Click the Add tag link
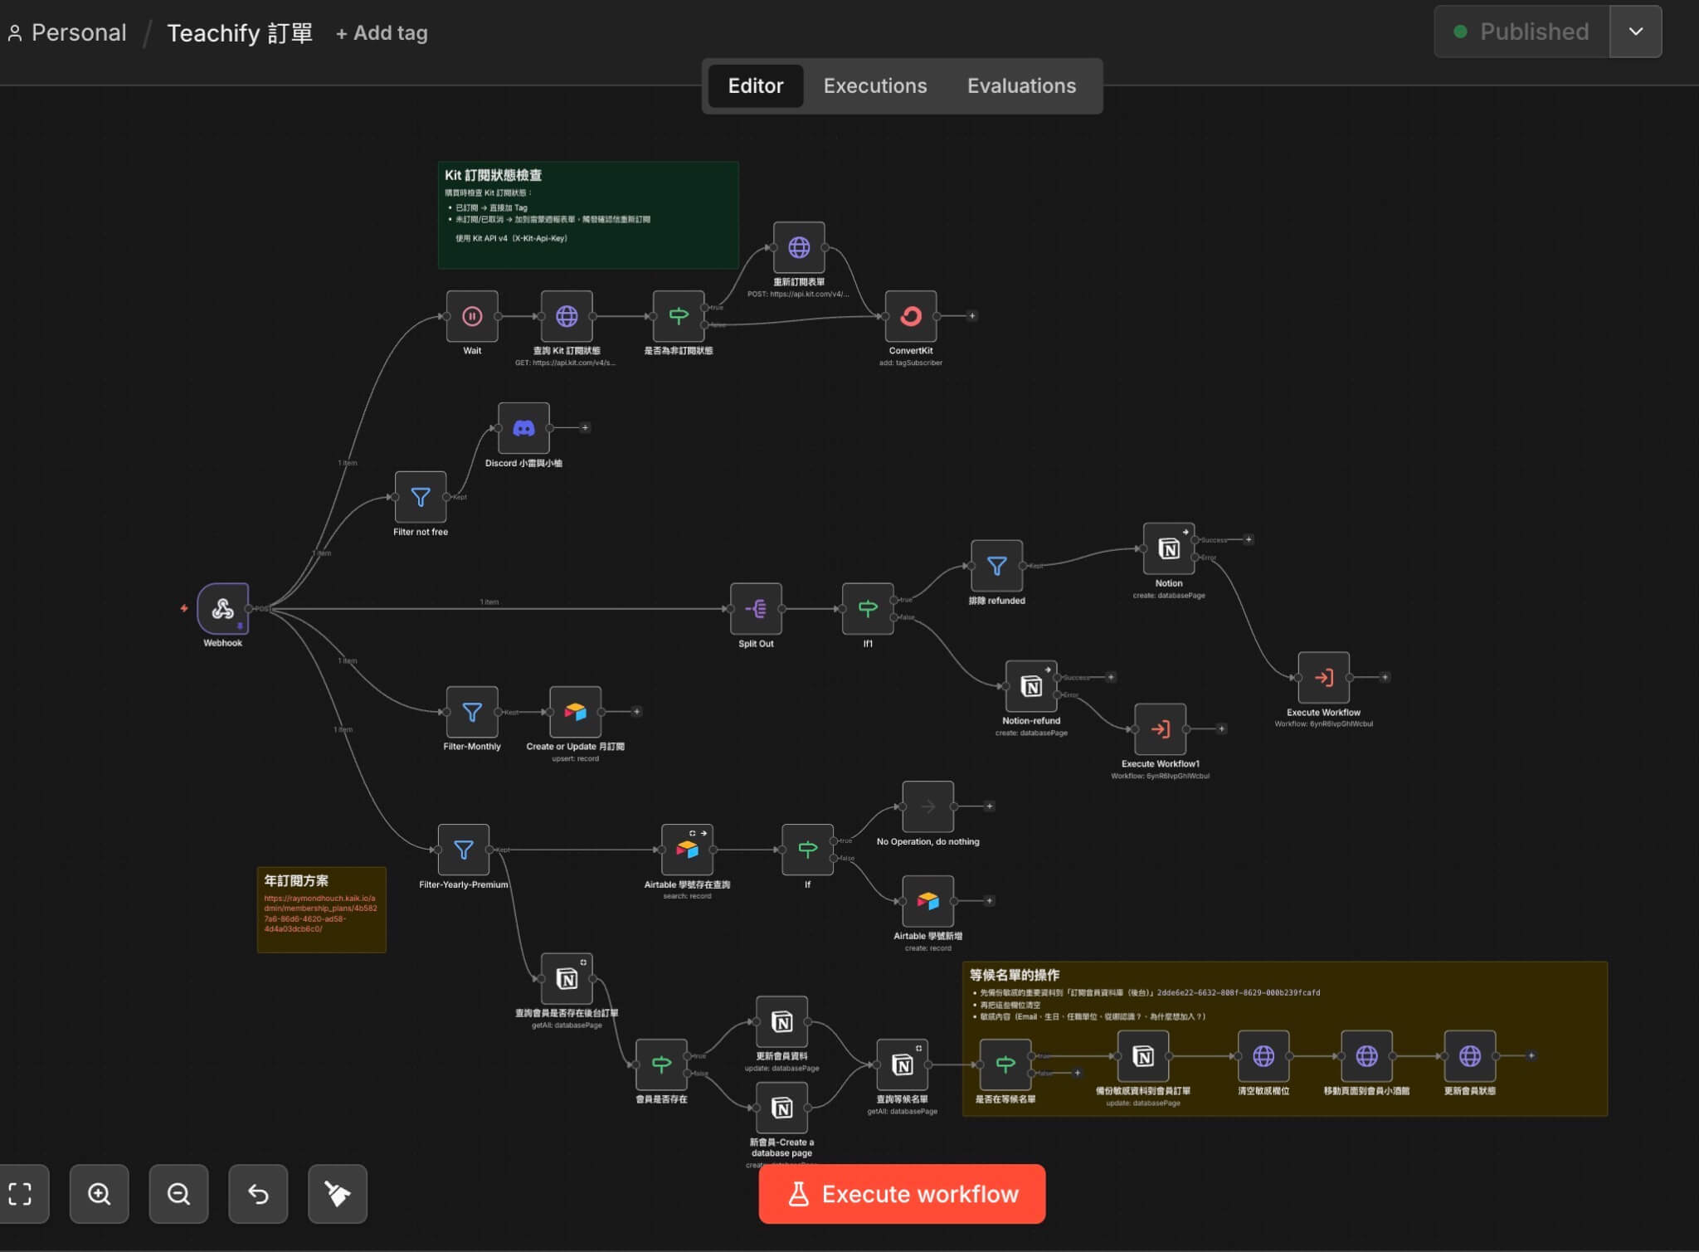Screen dimensions: 1699x1252 coord(382,33)
